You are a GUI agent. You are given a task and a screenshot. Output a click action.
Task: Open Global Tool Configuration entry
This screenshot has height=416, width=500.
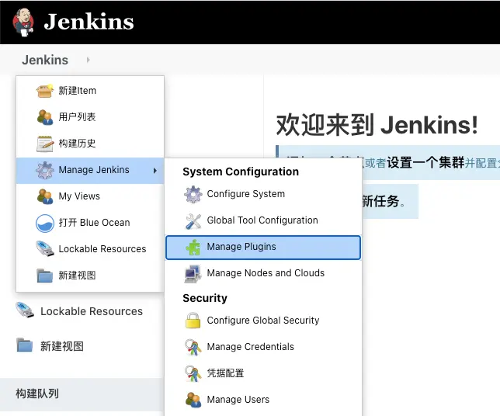(263, 220)
